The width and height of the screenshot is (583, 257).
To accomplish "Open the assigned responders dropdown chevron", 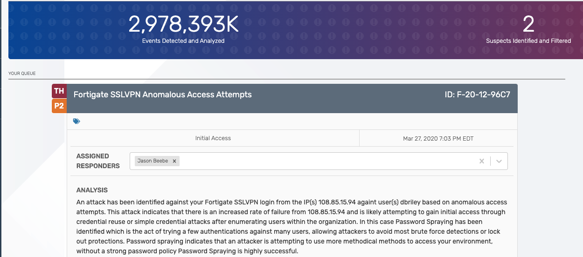I will (499, 161).
